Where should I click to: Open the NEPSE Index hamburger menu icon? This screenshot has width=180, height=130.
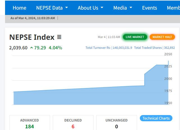(x=59, y=37)
